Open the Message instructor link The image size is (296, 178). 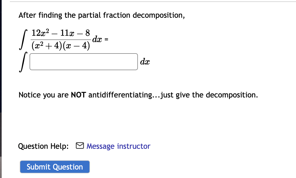118,146
